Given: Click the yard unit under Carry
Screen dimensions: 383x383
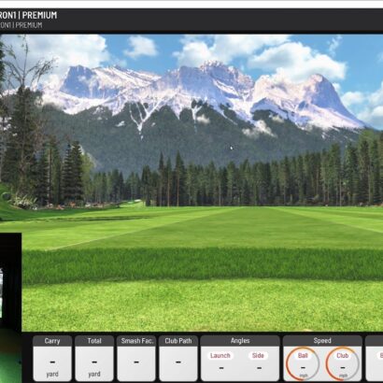Looking at the screenshot, I should [x=52, y=374].
